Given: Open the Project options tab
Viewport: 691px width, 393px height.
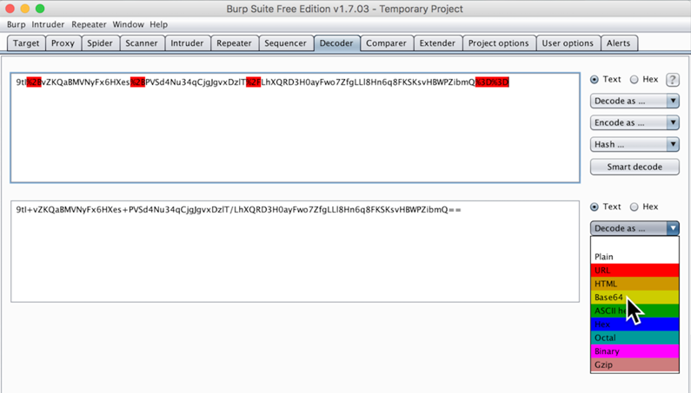Looking at the screenshot, I should click(499, 43).
